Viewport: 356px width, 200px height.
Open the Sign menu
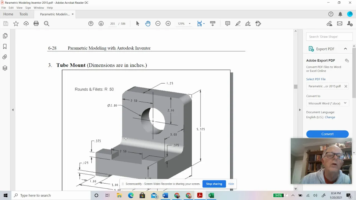click(28, 8)
